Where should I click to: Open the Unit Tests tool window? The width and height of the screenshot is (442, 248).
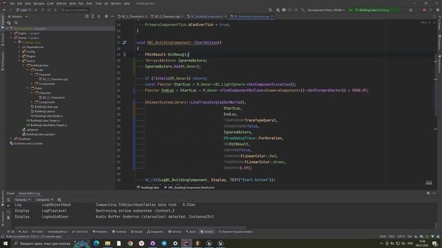(x=80, y=231)
